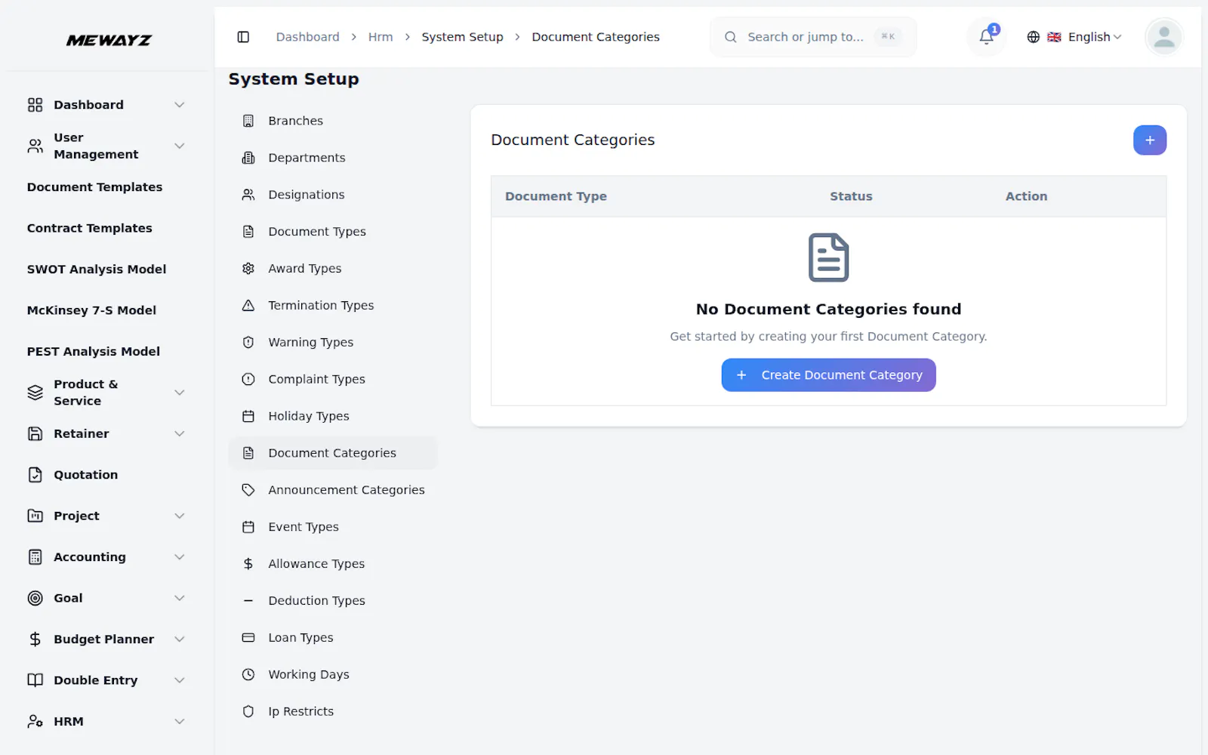Open the notifications bell

pyautogui.click(x=987, y=37)
